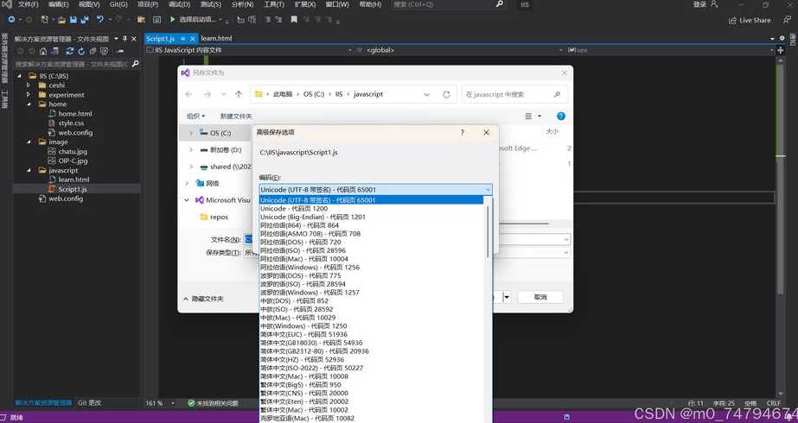Expand the 新加卷 (D:) drive node

pos(191,150)
